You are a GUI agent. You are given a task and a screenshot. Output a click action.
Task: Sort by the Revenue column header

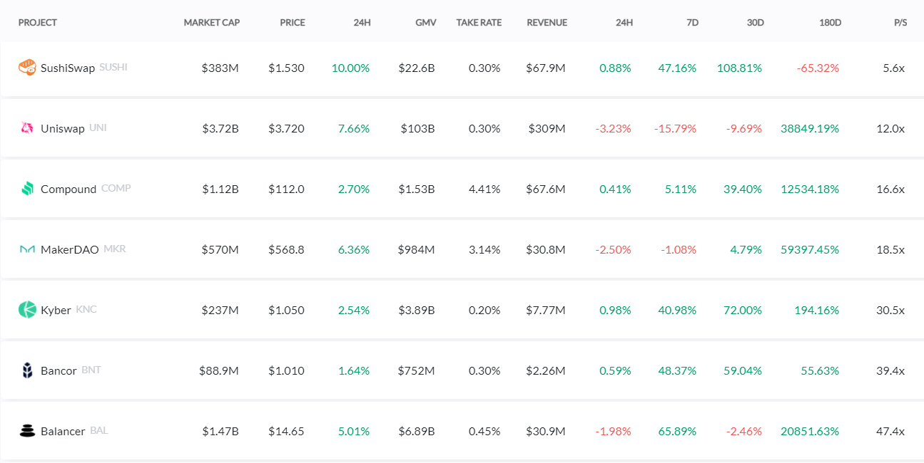click(547, 23)
